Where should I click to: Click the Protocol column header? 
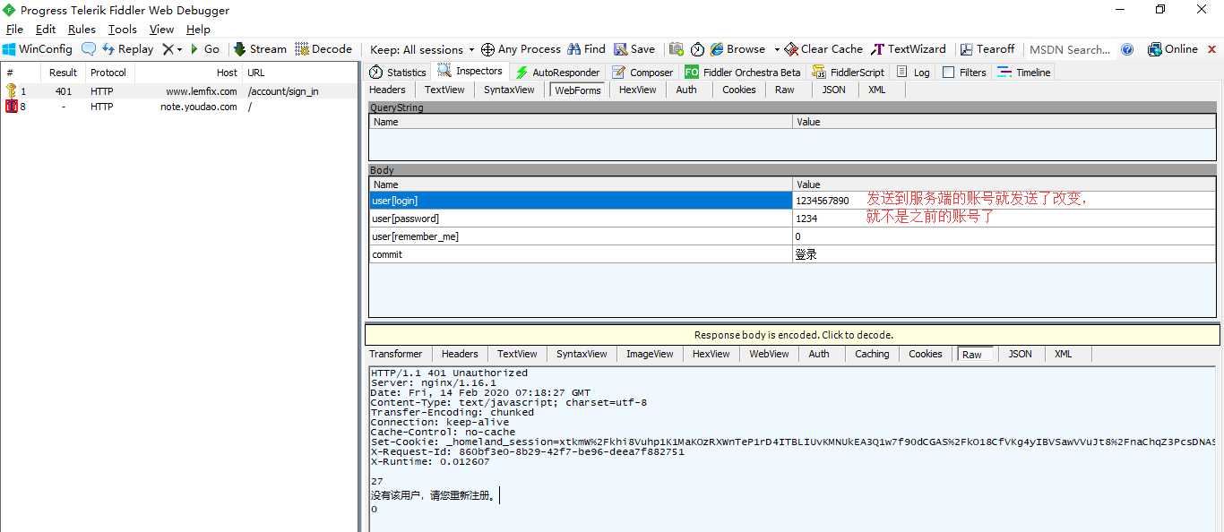pyautogui.click(x=108, y=73)
